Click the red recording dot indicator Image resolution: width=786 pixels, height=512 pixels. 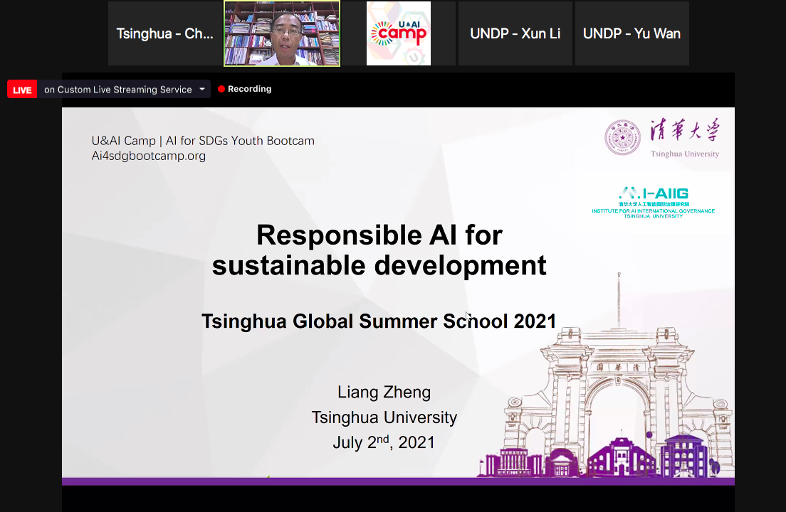click(221, 89)
